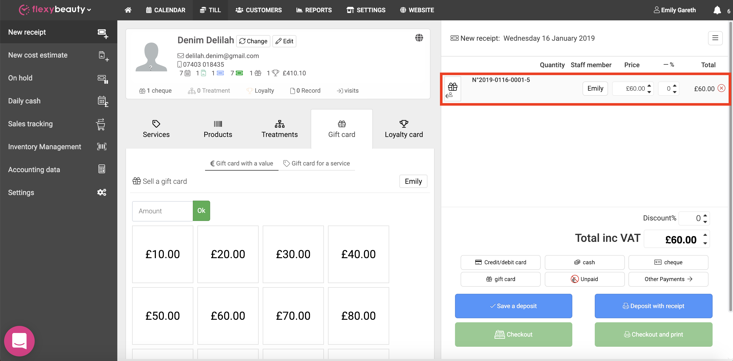The height and width of the screenshot is (361, 733).
Task: Click the green banknote count icon
Action: [x=239, y=73]
